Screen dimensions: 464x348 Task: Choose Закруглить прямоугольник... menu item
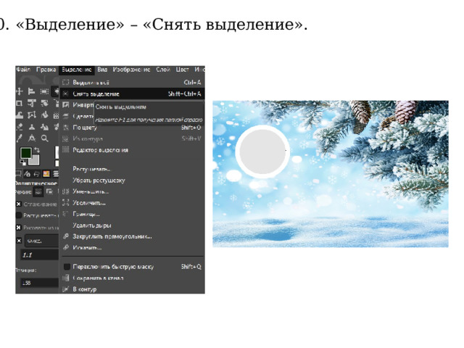[x=132, y=236]
